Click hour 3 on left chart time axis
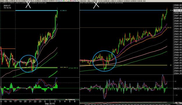This screenshot has width=182, height=105. [x=60, y=102]
